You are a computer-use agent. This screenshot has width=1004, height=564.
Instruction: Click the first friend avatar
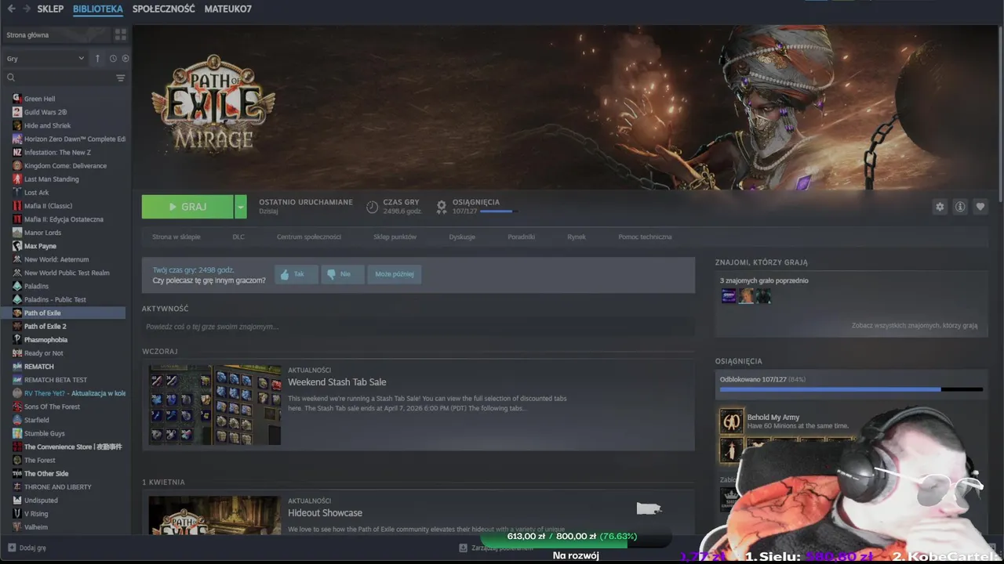tap(729, 296)
